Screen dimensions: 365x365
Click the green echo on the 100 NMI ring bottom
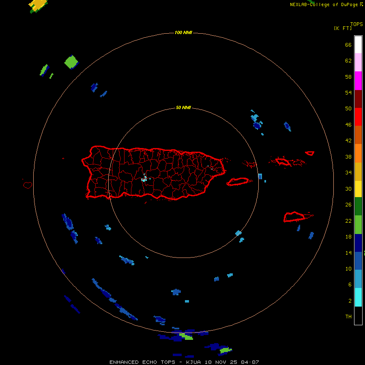click(x=186, y=337)
